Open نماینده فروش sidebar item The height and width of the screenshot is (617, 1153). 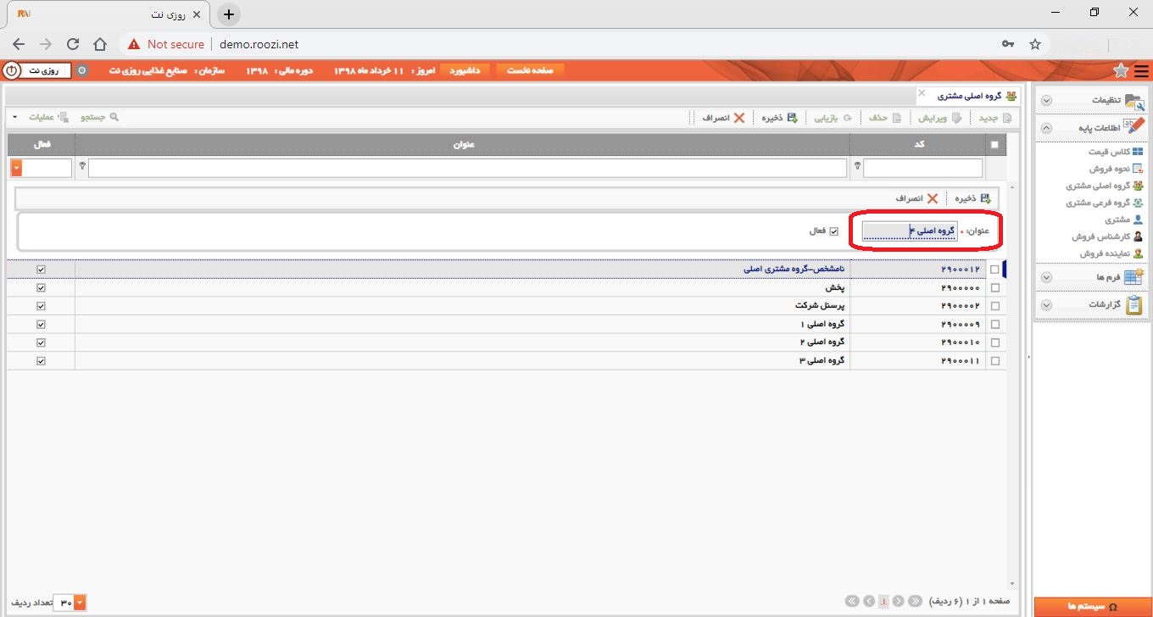pyautogui.click(x=1111, y=253)
